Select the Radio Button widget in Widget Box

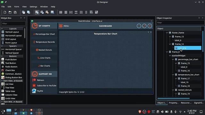[x=11, y=67]
